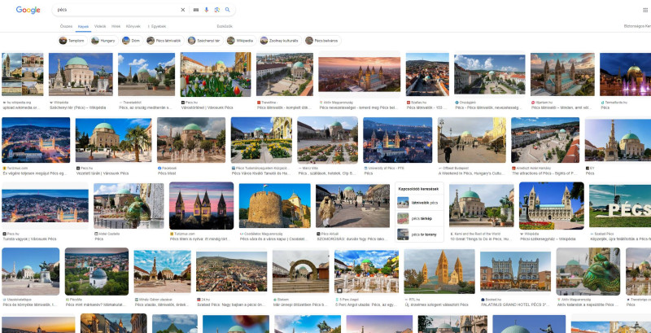Open the '5 Perc Angol' fountain square image

point(366,271)
